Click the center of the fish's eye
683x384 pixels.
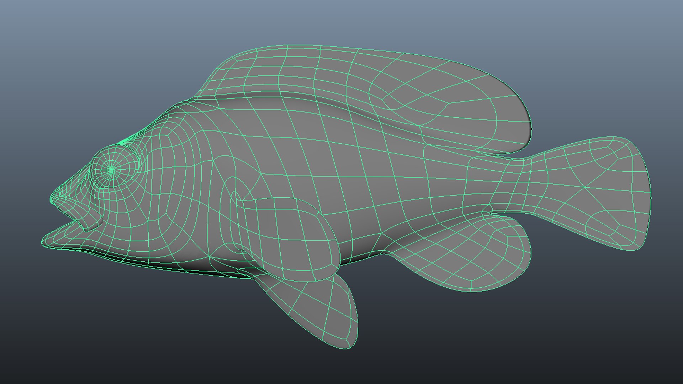111,170
